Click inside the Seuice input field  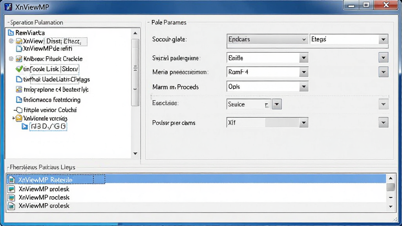point(249,104)
